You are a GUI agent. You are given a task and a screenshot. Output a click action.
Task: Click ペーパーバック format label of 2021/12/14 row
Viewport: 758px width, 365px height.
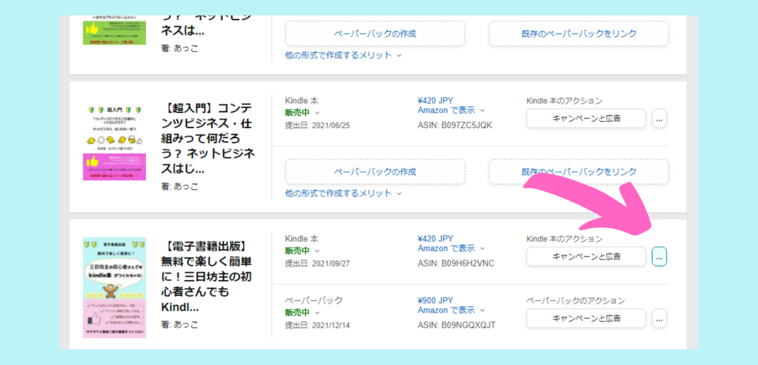click(314, 301)
